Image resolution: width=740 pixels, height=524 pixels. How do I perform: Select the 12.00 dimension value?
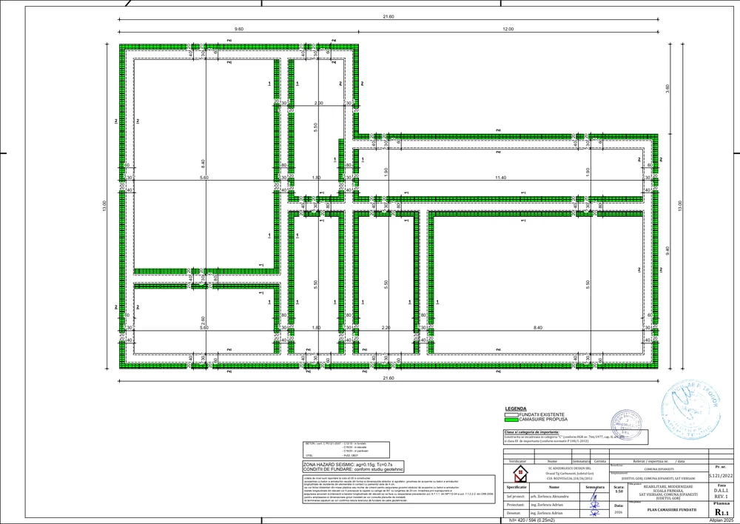coord(508,29)
